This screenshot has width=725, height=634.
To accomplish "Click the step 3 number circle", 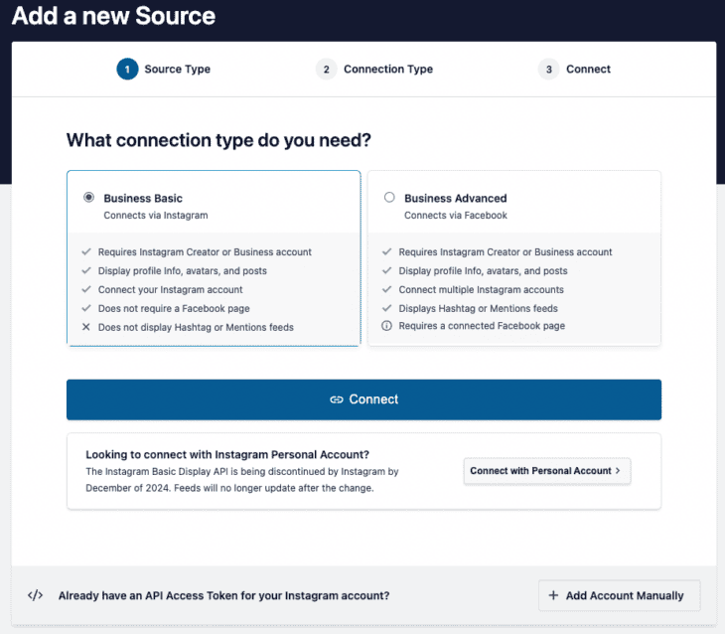I will click(548, 70).
